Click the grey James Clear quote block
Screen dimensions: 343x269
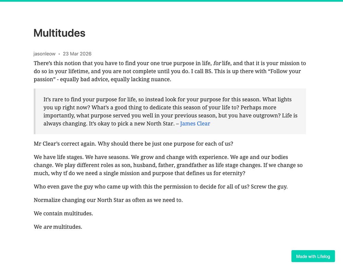click(170, 111)
